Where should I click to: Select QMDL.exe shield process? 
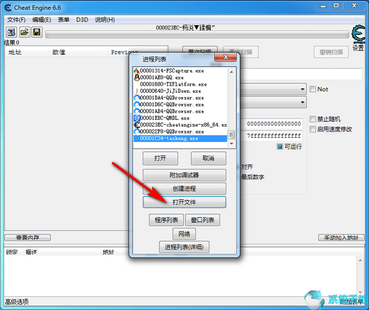coord(180,118)
